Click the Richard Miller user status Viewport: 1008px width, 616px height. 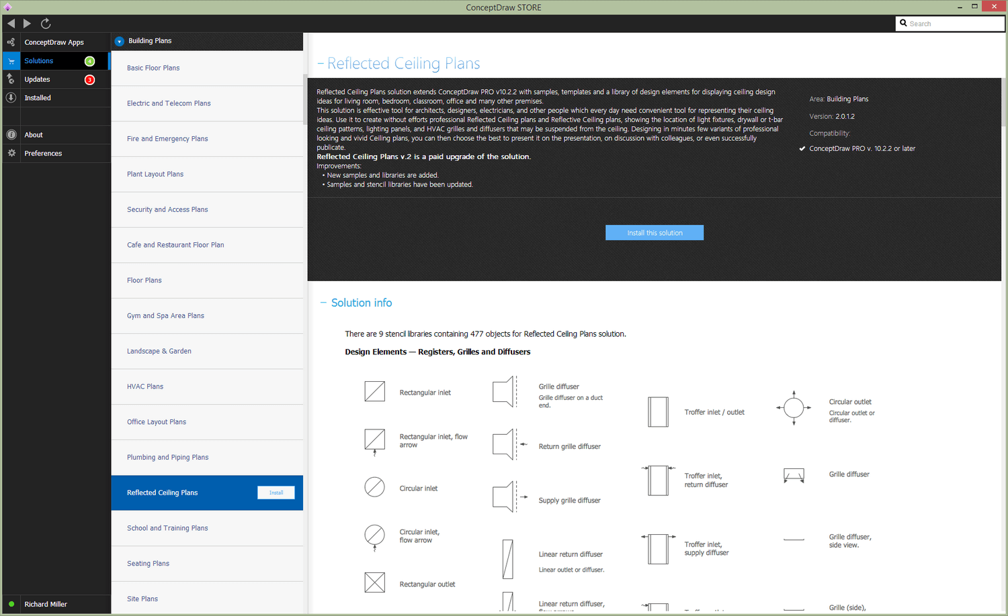46,604
